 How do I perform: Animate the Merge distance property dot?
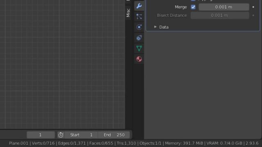253,7
